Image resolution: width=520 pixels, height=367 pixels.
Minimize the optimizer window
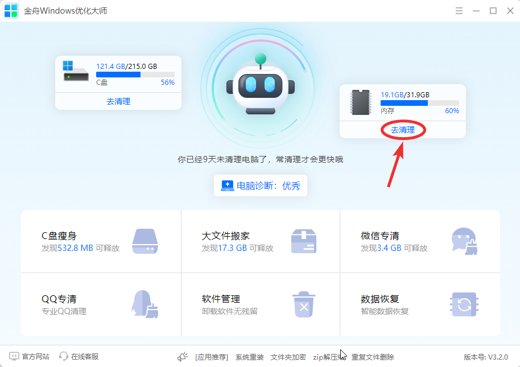click(x=476, y=11)
